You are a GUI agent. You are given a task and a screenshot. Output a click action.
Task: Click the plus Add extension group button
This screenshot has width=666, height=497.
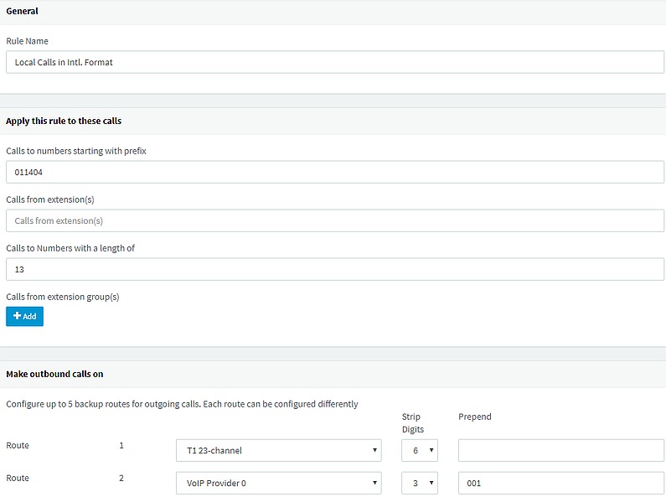tap(24, 317)
